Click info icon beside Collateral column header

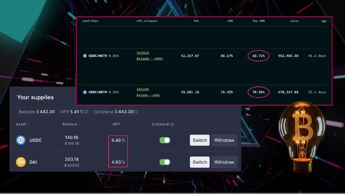point(172,124)
